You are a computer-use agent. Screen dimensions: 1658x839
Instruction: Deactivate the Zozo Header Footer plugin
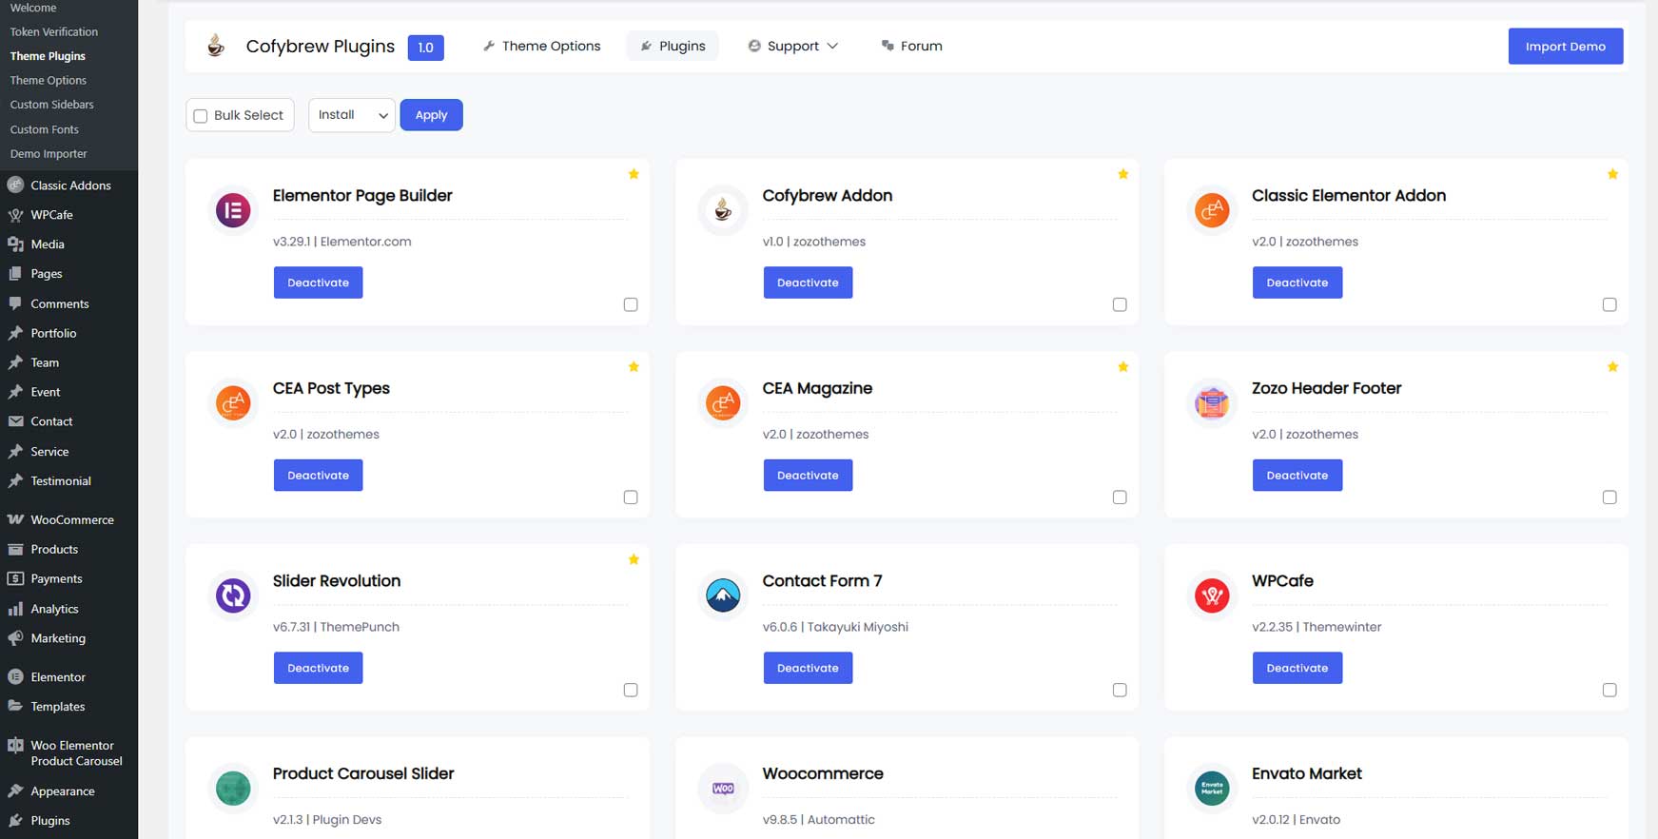click(1297, 476)
